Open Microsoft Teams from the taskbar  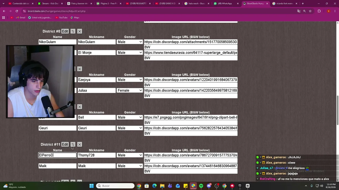point(170,186)
